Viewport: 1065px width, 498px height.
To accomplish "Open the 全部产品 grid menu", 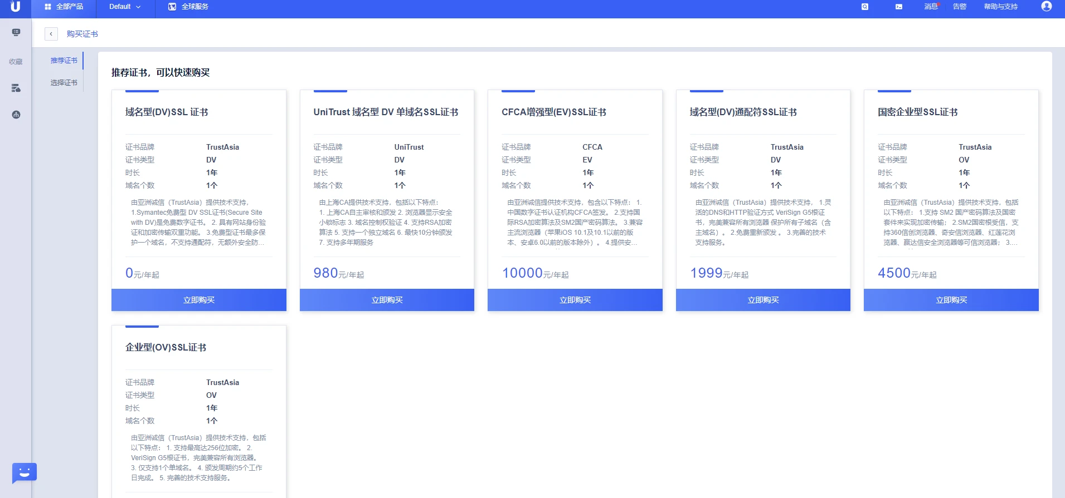I will point(64,7).
